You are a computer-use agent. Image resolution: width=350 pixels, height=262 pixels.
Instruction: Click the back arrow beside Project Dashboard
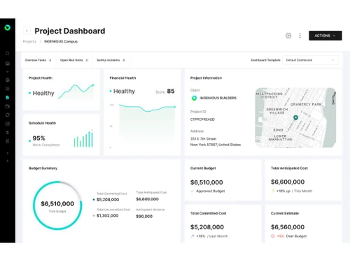coord(27,31)
